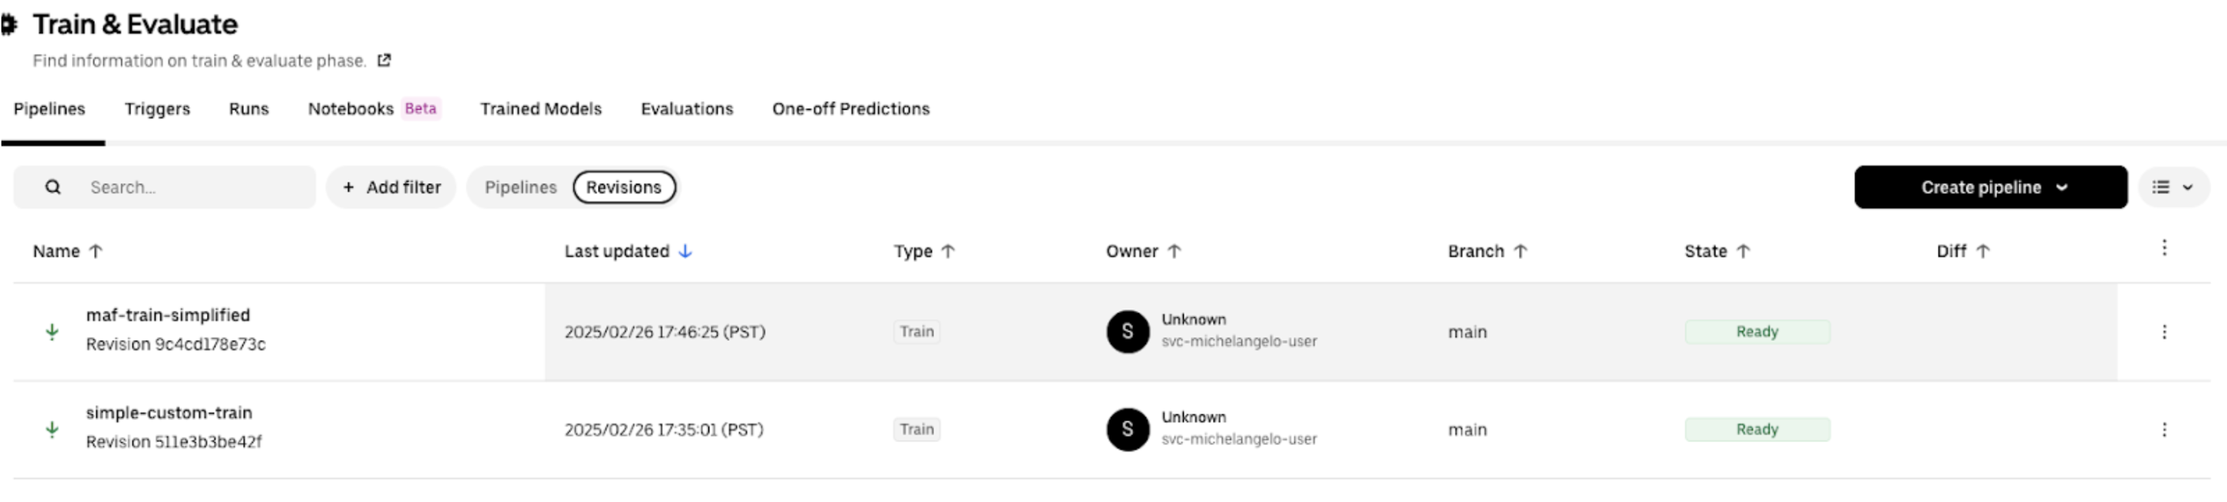Click the Create pipeline button

coord(1981,186)
